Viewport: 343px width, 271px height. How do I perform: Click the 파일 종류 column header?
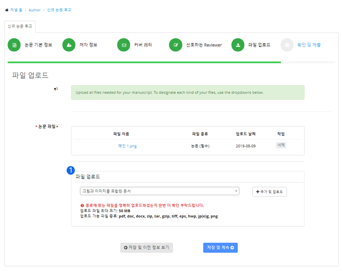click(200, 134)
